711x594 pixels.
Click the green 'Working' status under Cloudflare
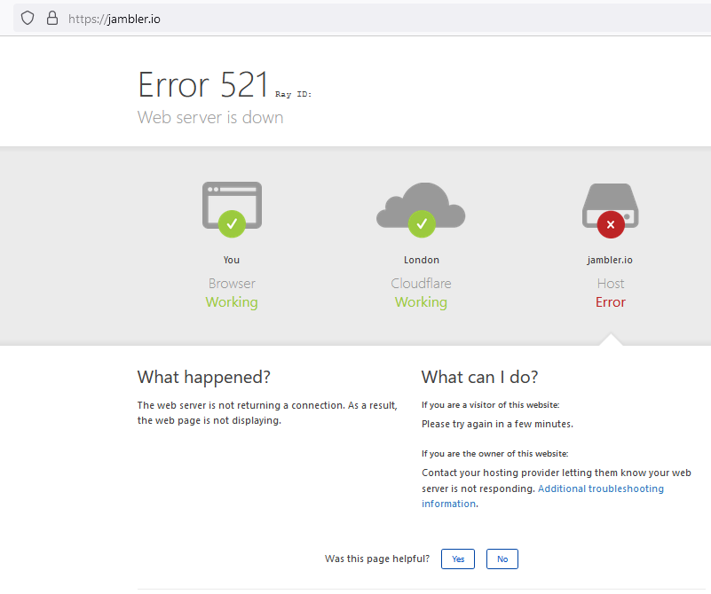click(x=421, y=302)
